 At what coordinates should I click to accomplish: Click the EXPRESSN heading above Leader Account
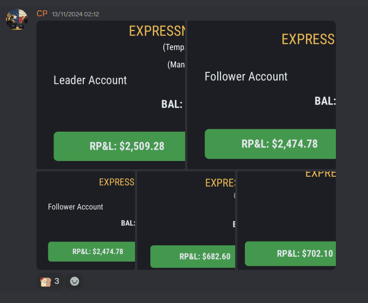[157, 31]
